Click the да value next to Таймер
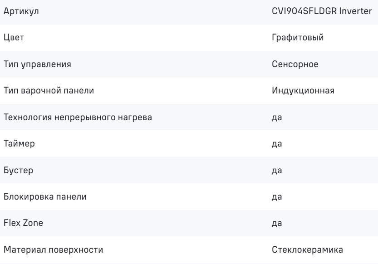The image size is (378, 264). (277, 144)
